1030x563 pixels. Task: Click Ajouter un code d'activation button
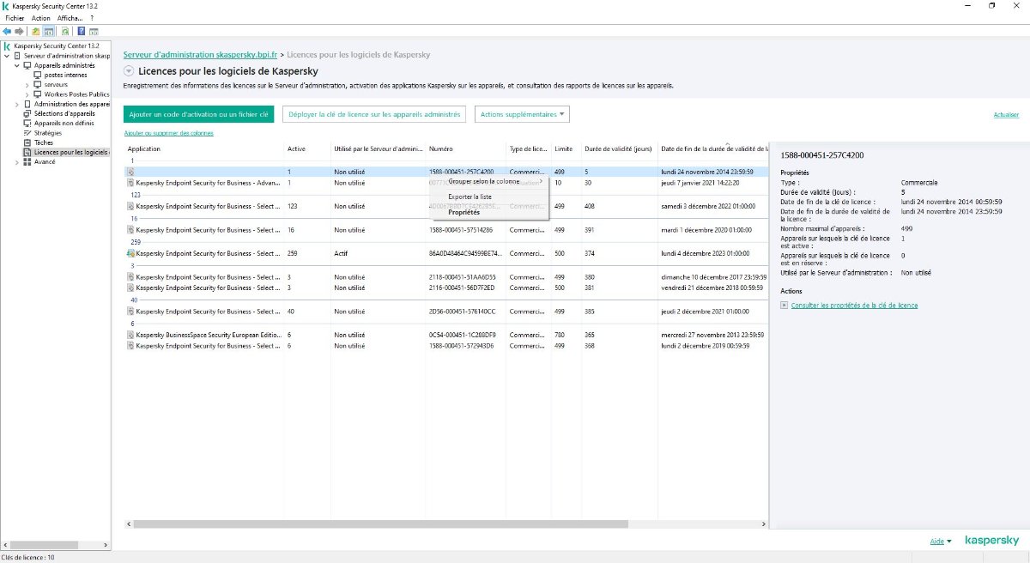(198, 114)
